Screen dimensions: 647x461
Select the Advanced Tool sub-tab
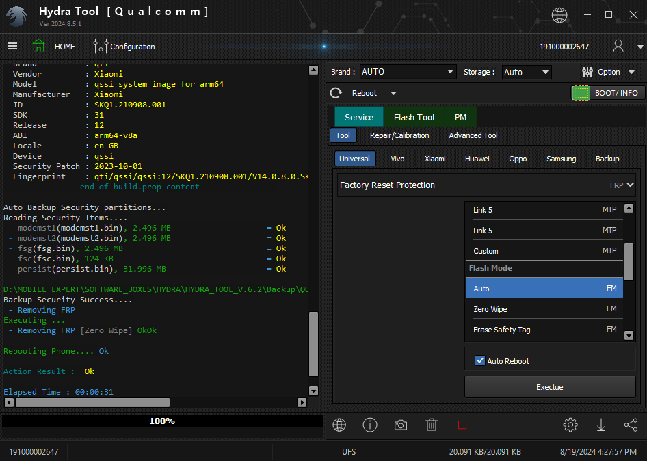point(473,135)
